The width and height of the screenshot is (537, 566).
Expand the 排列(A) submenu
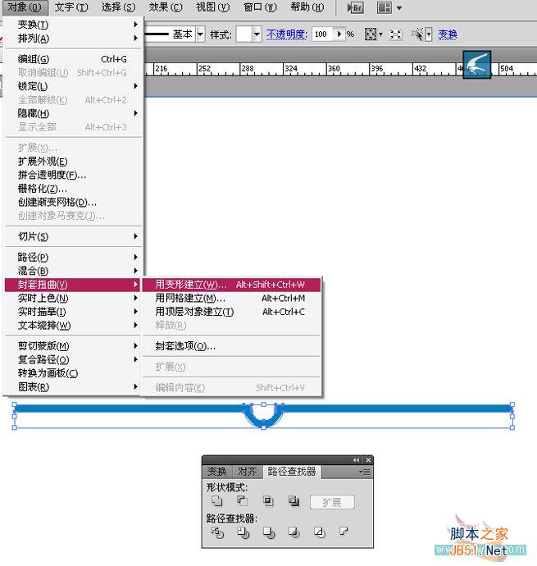click(x=74, y=39)
